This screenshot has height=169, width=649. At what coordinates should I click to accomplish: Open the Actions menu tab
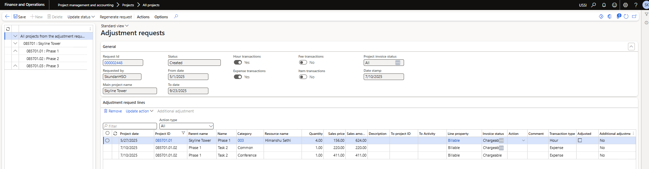point(143,17)
